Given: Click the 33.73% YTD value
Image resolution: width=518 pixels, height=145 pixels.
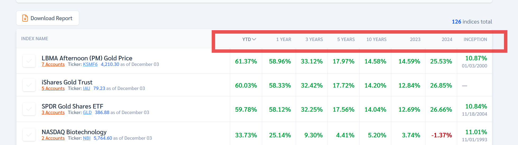Looking at the screenshot, I should [246, 135].
